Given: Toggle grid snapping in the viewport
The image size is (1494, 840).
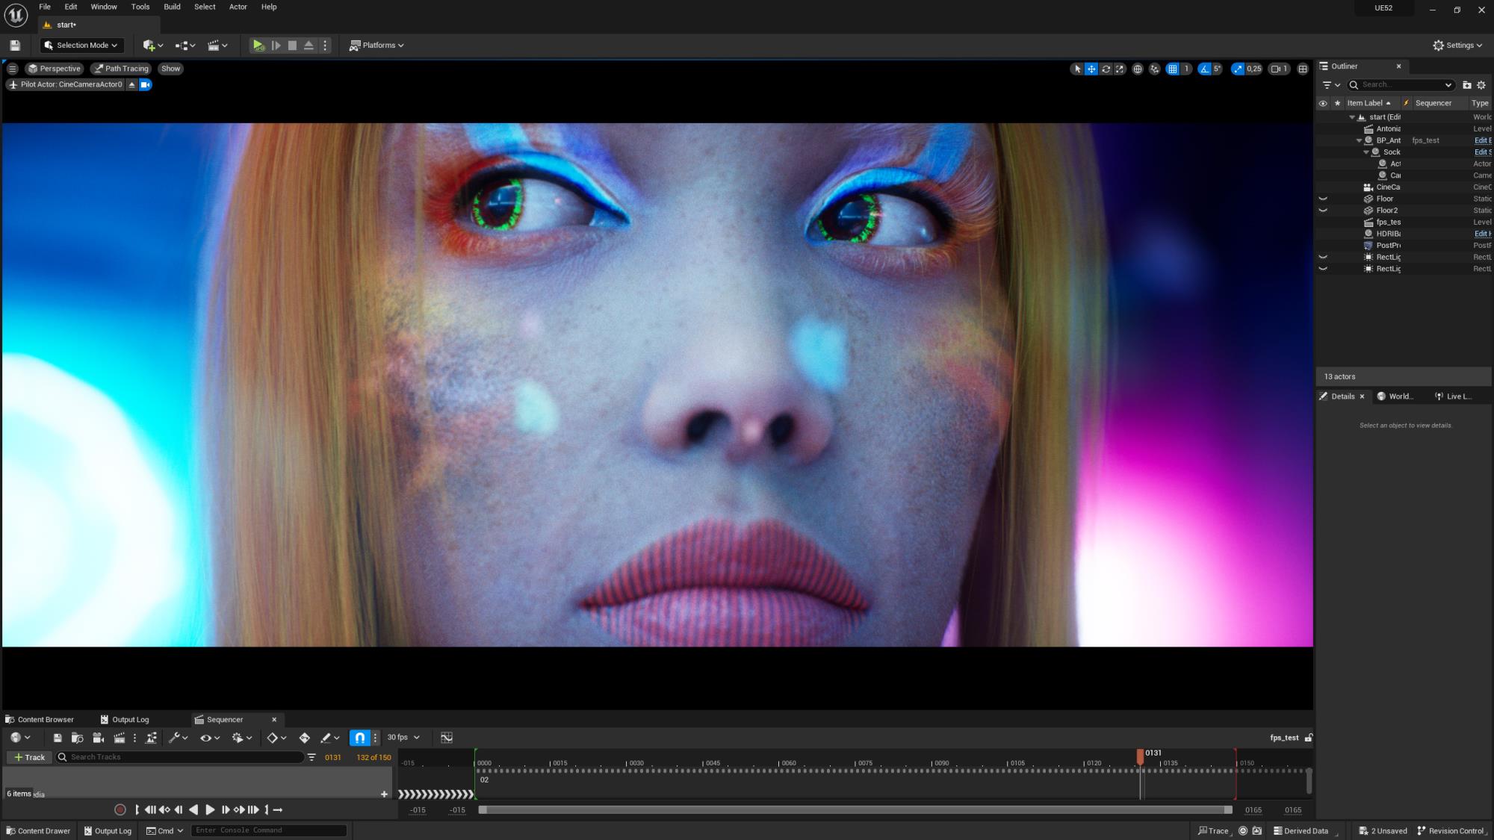Looking at the screenshot, I should (x=1173, y=69).
